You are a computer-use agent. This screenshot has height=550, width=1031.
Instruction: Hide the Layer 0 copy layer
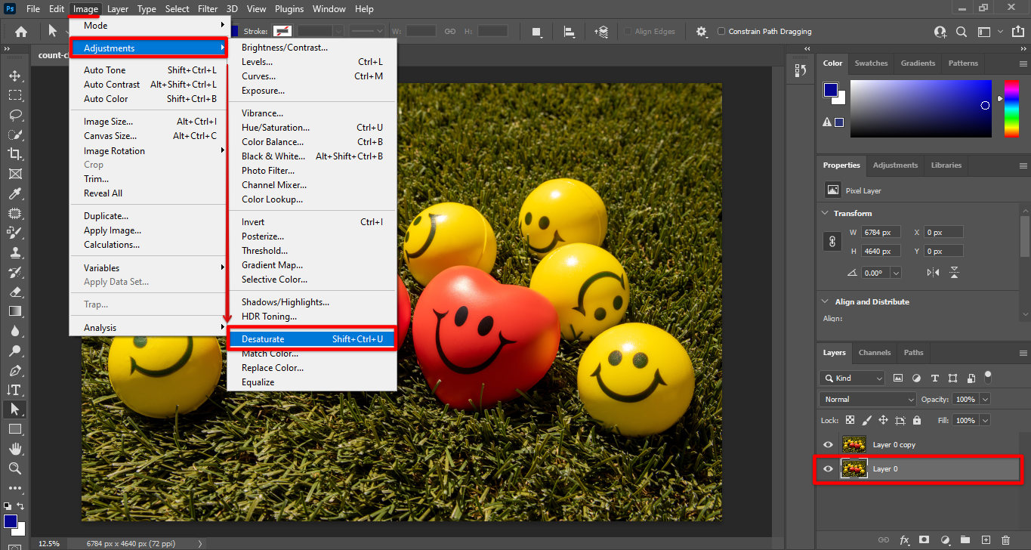tap(828, 445)
